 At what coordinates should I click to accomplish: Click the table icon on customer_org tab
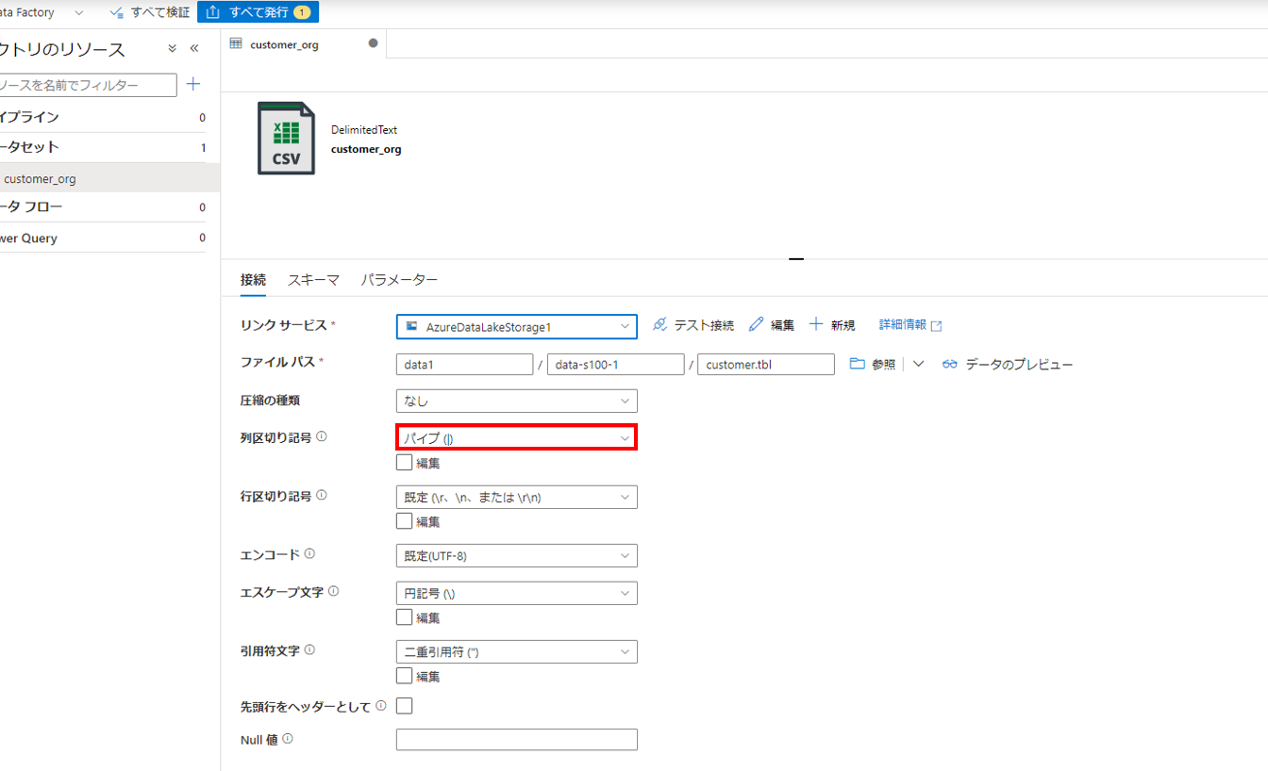pyautogui.click(x=236, y=43)
